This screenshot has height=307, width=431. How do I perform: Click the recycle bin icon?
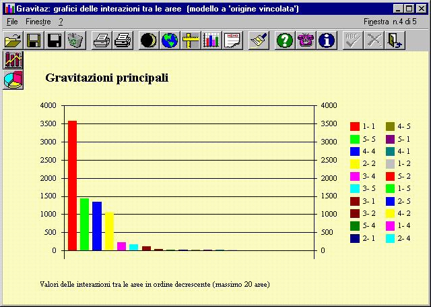coord(75,40)
